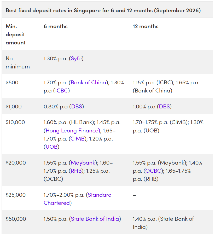The image size is (215, 239).
Task: Open the Maybank link in $20,000 row
Action: pyautogui.click(x=83, y=163)
